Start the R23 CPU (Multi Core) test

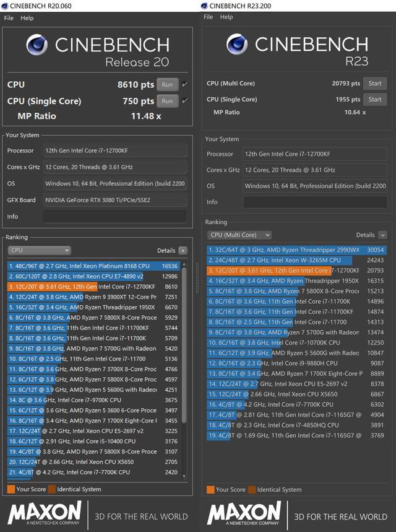click(x=375, y=84)
